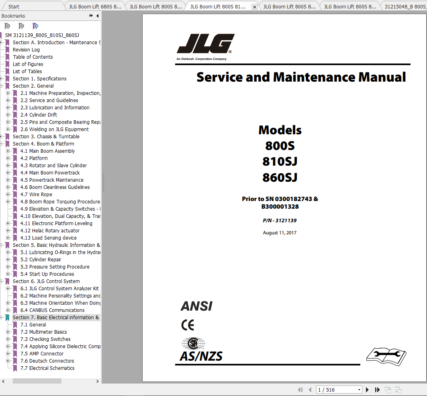Open 2.3 Lubrication and Information bookmark
The width and height of the screenshot is (427, 396).
pos(55,108)
